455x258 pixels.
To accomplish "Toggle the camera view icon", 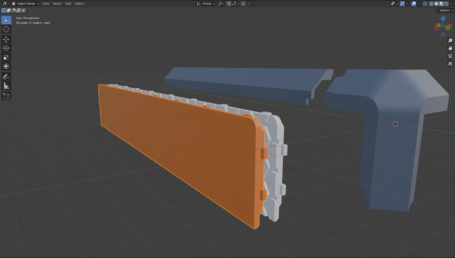I will tap(450, 56).
